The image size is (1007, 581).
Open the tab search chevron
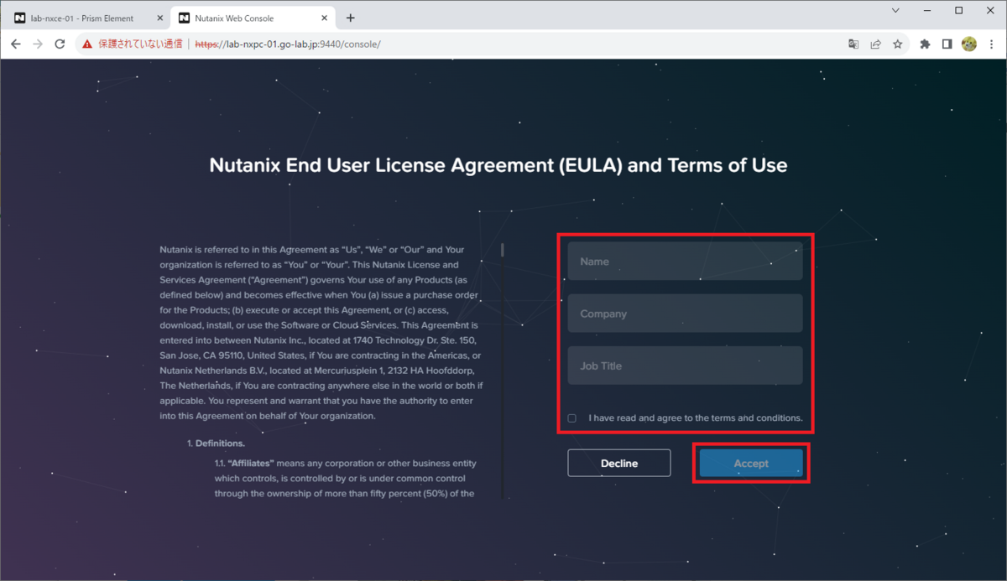click(895, 11)
